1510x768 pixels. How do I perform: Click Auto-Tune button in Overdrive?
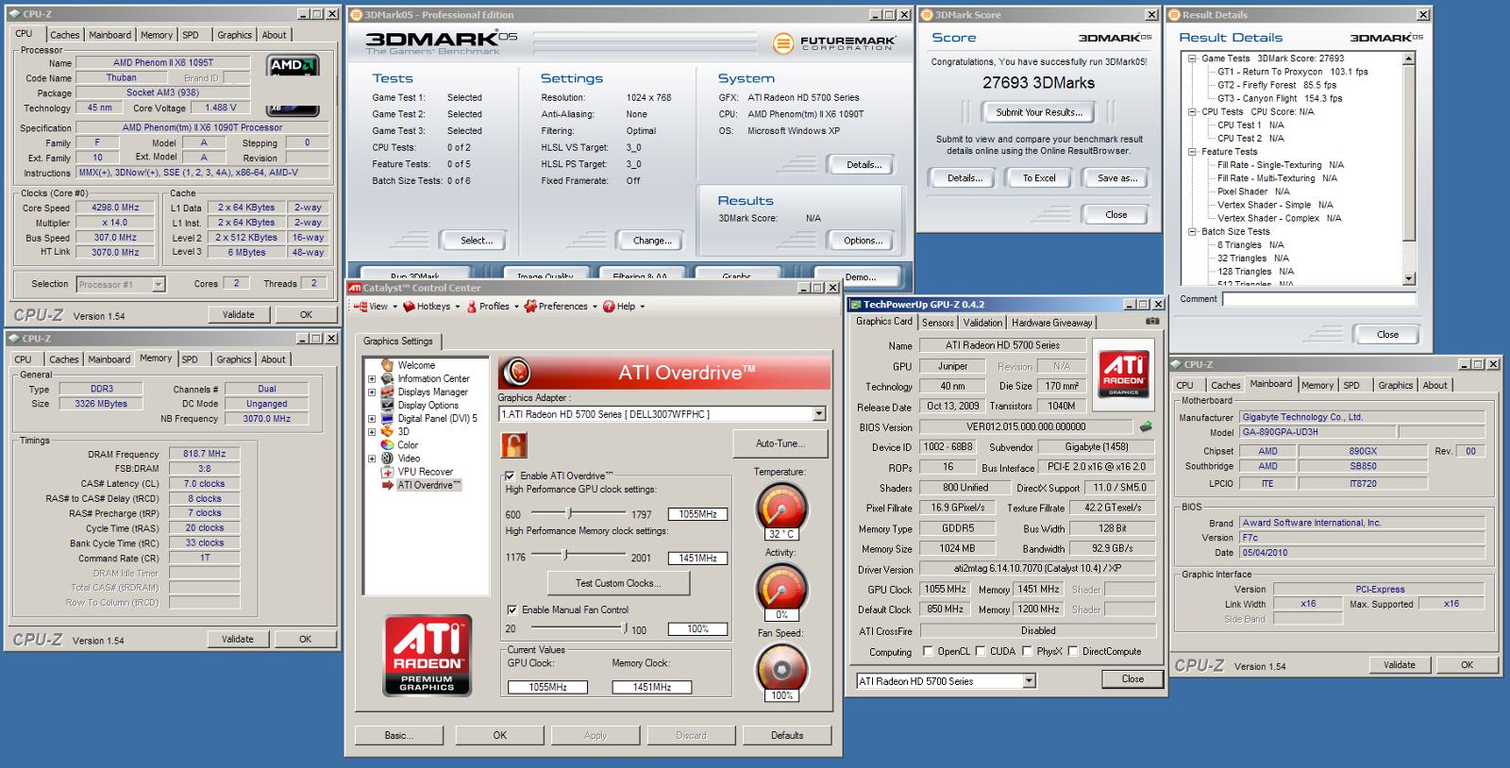coord(780,443)
